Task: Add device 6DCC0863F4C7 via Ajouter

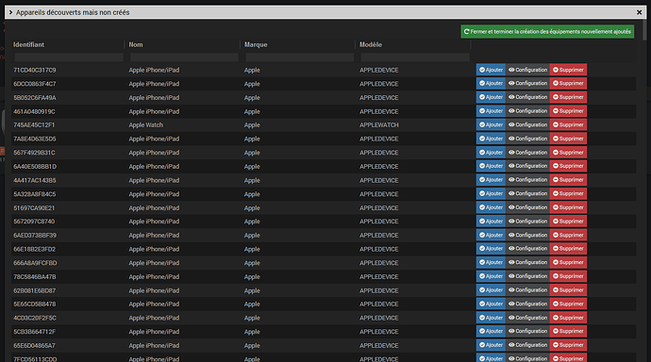Action: pos(491,83)
